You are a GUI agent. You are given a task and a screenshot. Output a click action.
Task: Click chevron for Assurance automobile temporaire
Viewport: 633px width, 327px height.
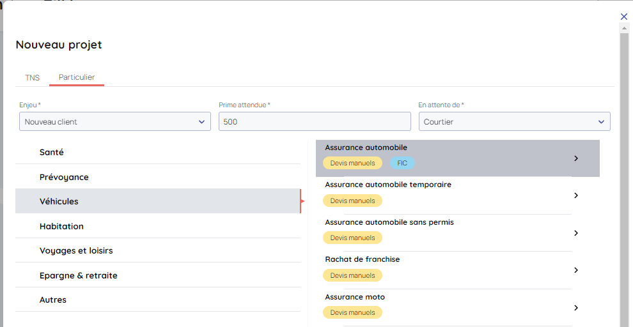[x=576, y=195]
